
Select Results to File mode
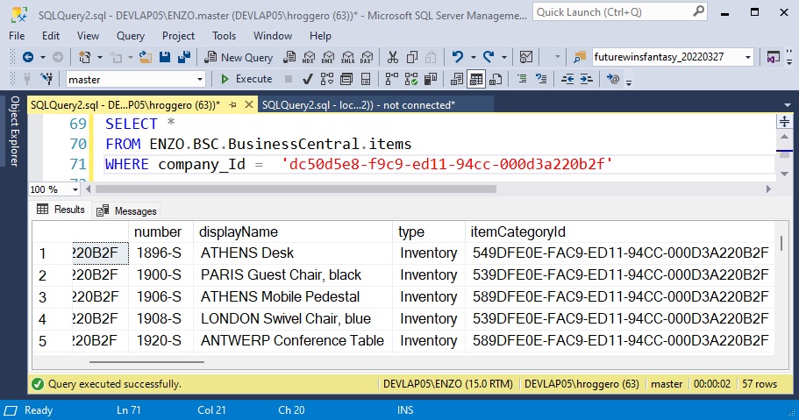pos(496,79)
